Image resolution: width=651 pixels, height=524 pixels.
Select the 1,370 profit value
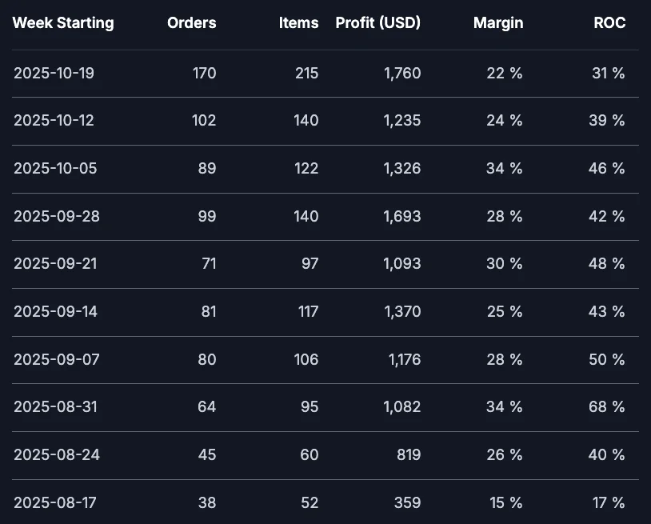402,312
